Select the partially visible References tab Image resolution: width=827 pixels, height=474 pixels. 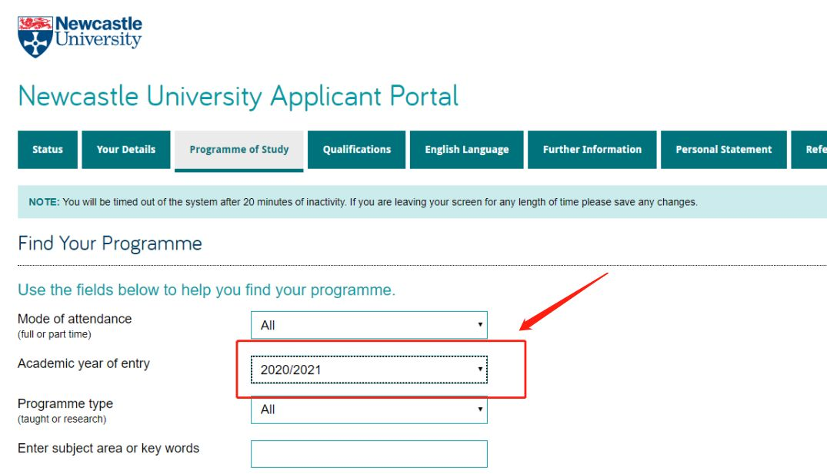[809, 150]
